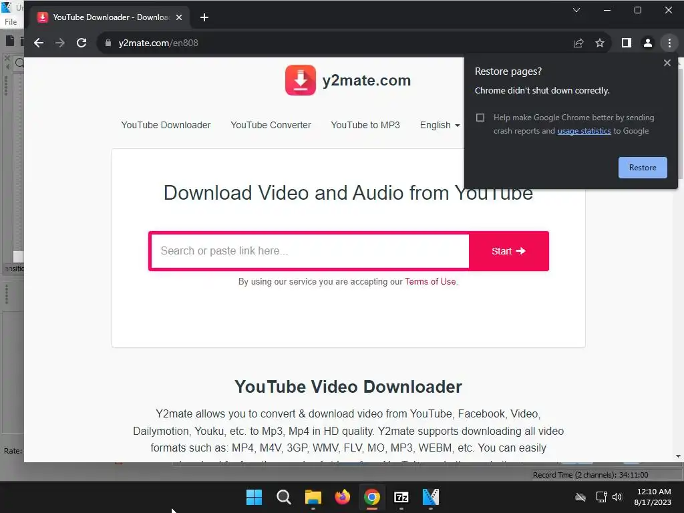Open Chrome three-dot menu
The width and height of the screenshot is (684, 513).
pos(669,43)
